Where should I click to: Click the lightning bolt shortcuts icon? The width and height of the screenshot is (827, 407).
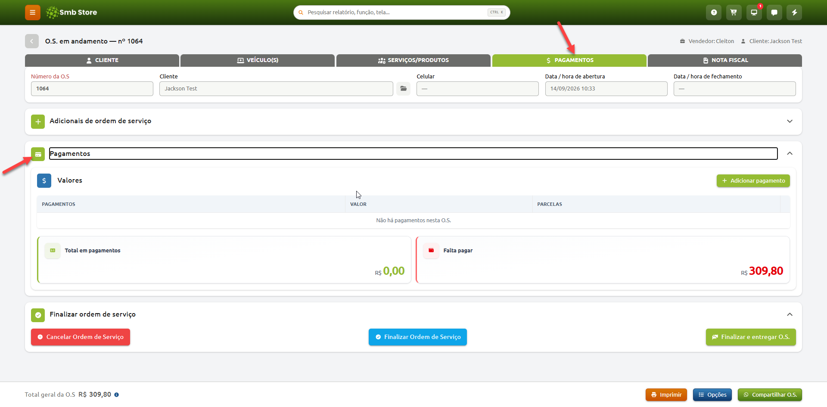click(x=794, y=12)
